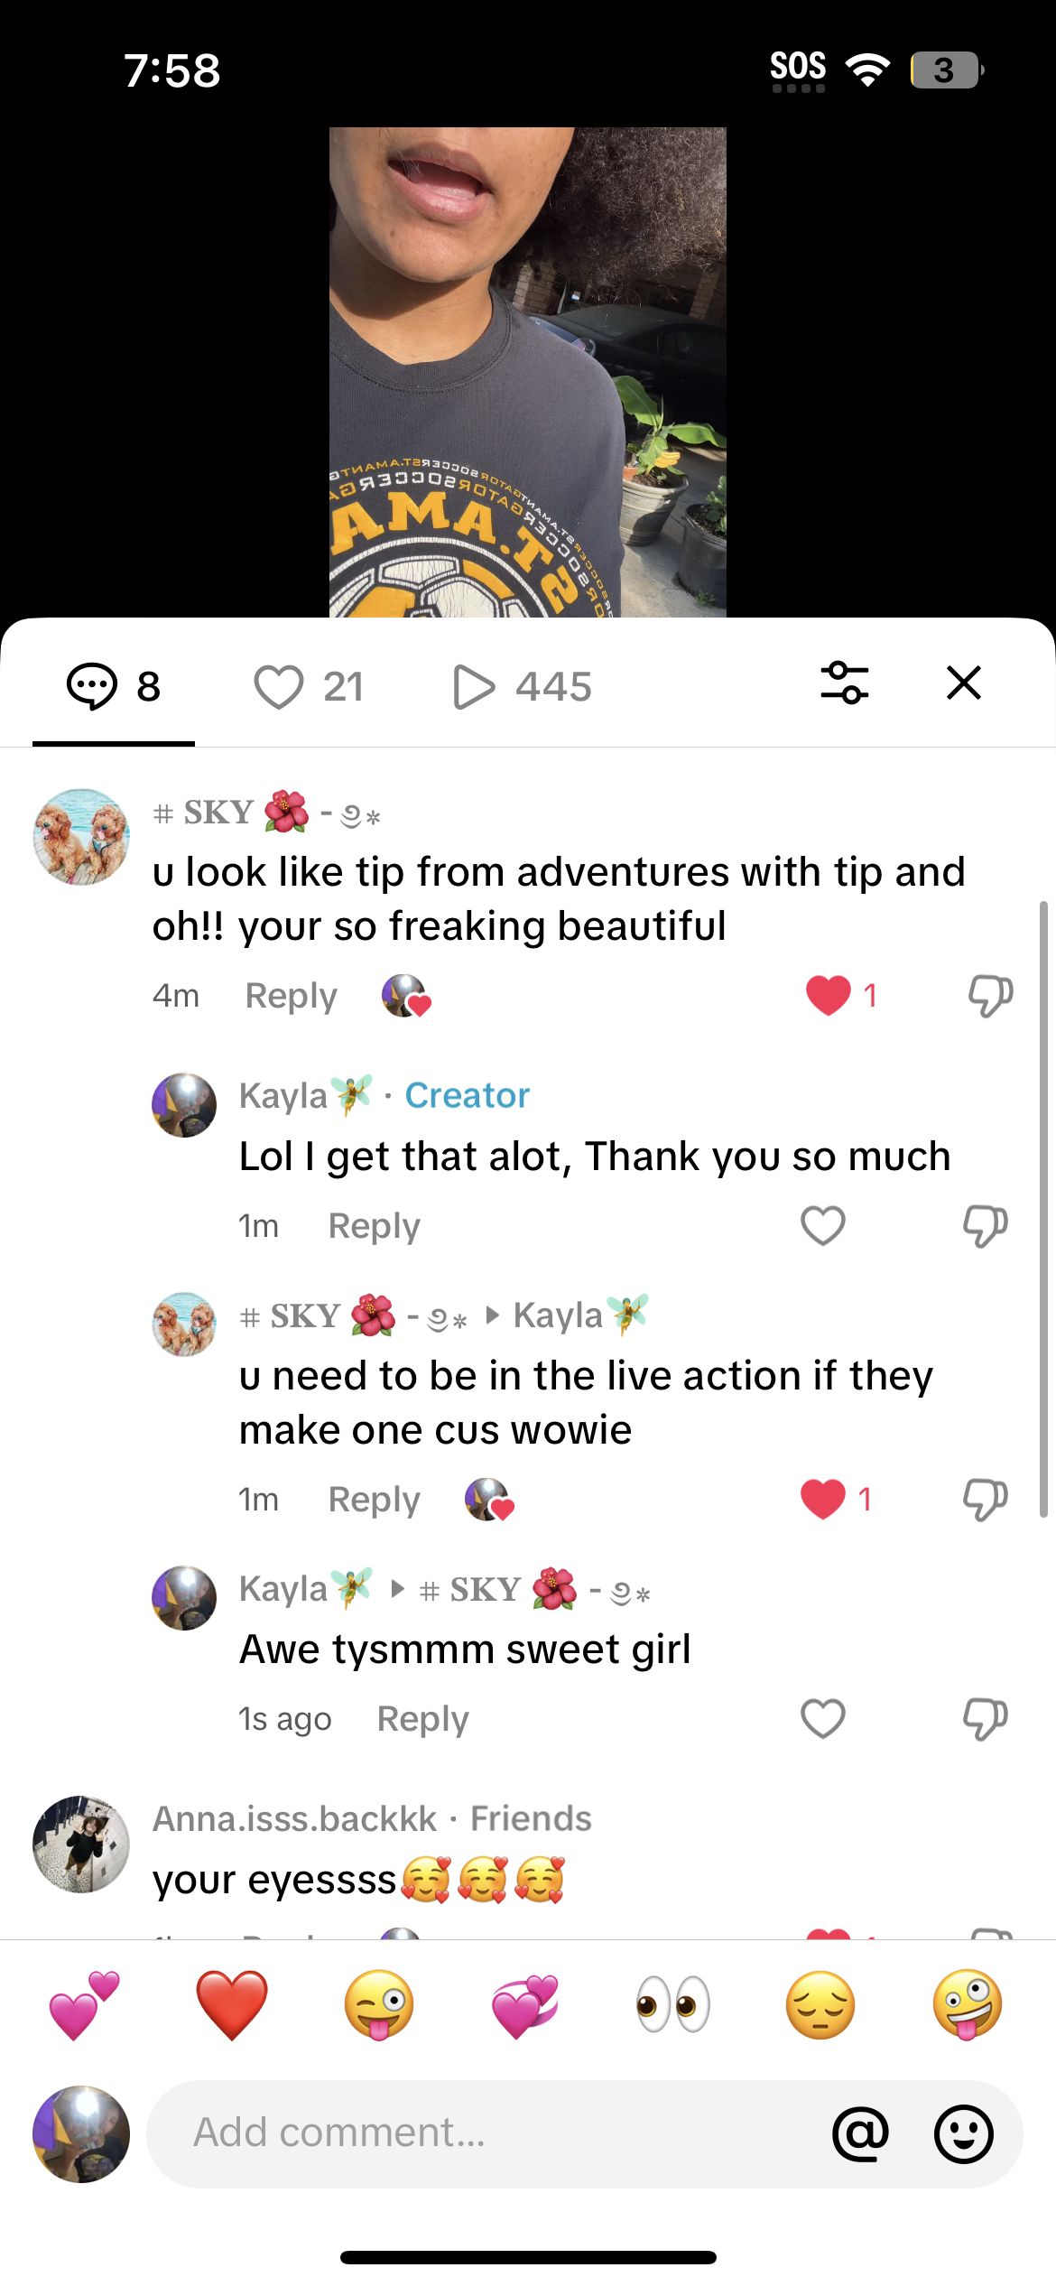Reply to Kayla's "Lol I get that alot" comment
The height and width of the screenshot is (2286, 1056).
[x=374, y=1226]
